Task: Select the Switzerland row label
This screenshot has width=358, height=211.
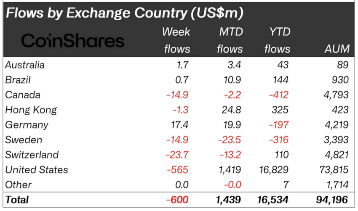Action: 32,155
